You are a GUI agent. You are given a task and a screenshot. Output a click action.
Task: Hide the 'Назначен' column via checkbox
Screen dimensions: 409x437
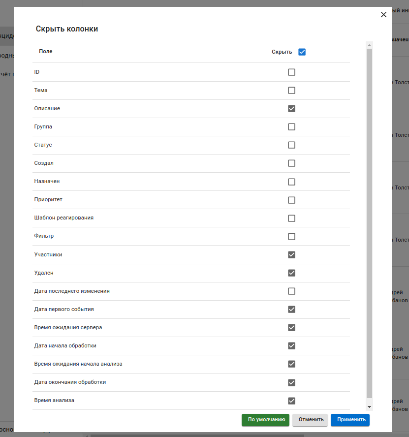click(x=291, y=182)
